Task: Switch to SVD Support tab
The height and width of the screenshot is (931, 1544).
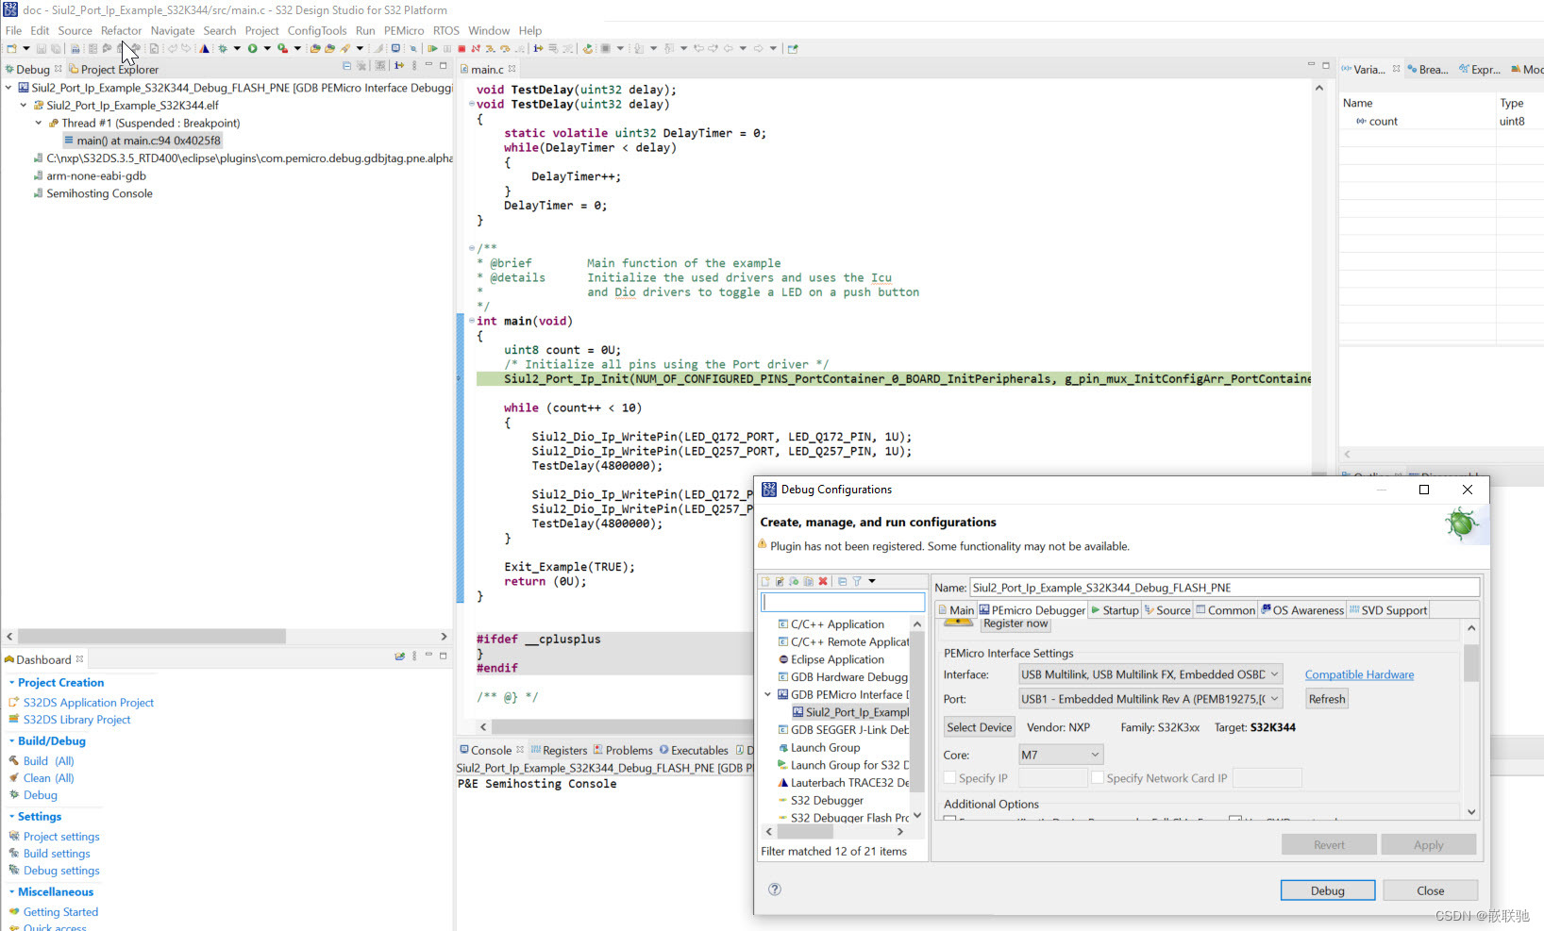Action: pyautogui.click(x=1387, y=610)
